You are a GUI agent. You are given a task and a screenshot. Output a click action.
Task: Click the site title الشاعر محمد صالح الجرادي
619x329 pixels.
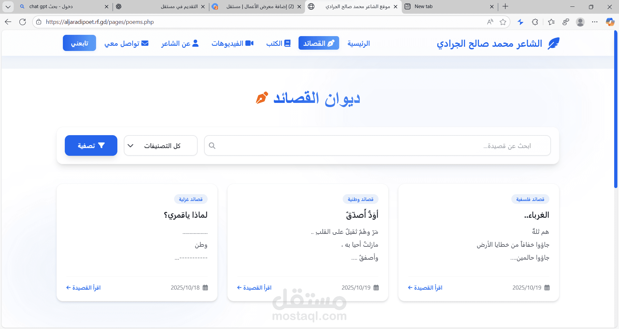click(x=489, y=43)
